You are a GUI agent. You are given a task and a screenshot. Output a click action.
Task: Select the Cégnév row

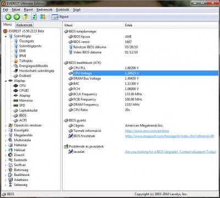pos(143,126)
